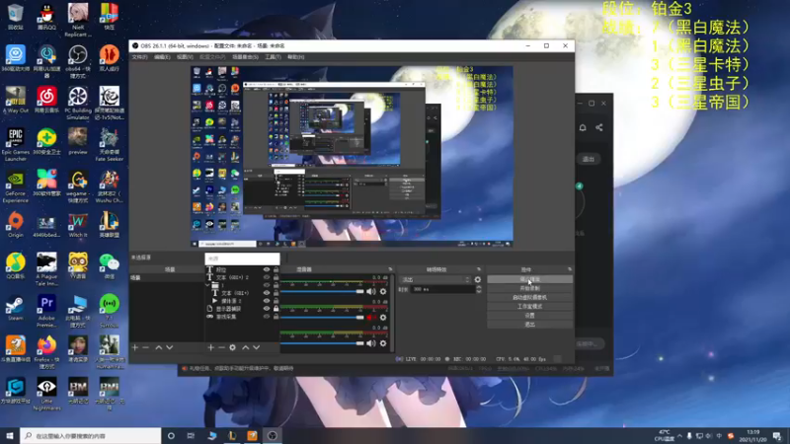Screen dimensions: 790x444
Task: Open the Windows Start menu
Action: pyautogui.click(x=10, y=436)
